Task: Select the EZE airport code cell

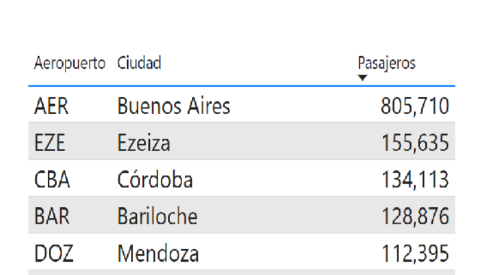Action: point(50,143)
